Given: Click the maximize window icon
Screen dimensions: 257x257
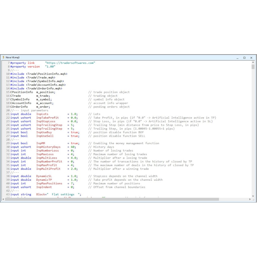Looking at the screenshot, I should 244,58.
